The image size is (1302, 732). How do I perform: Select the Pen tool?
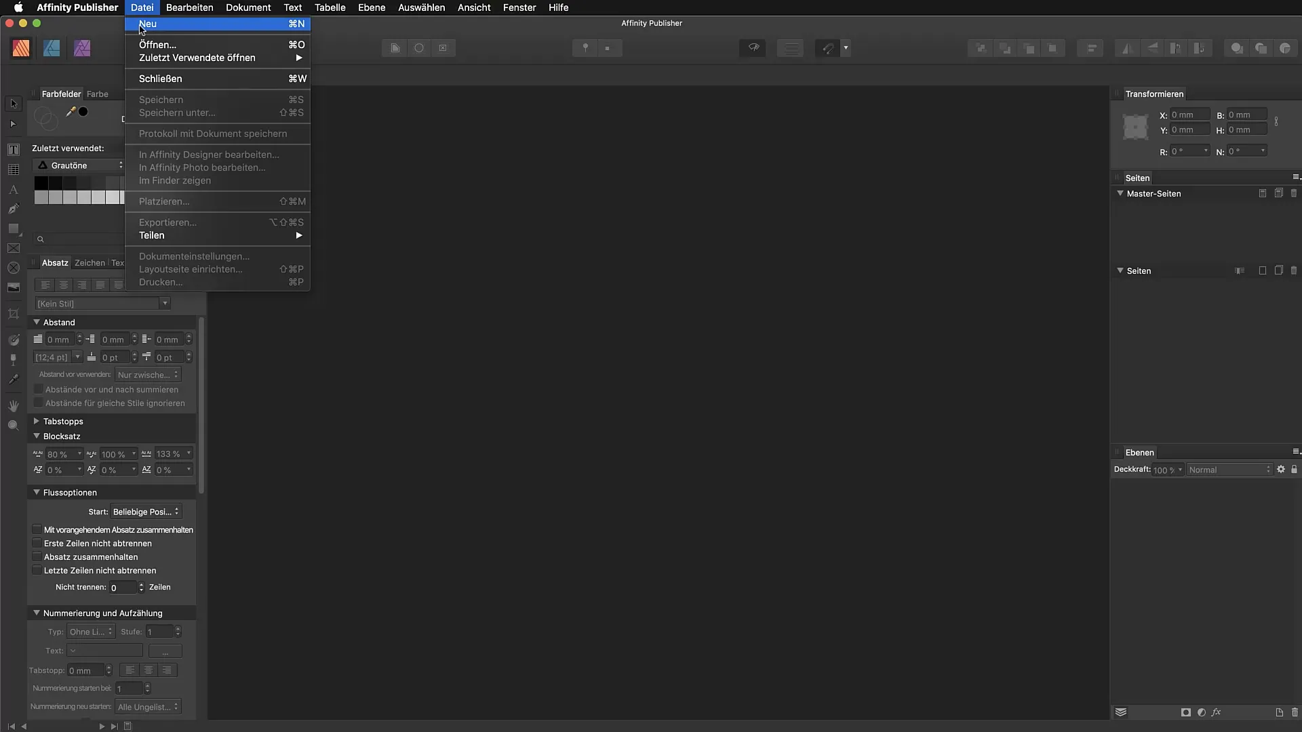pos(14,209)
